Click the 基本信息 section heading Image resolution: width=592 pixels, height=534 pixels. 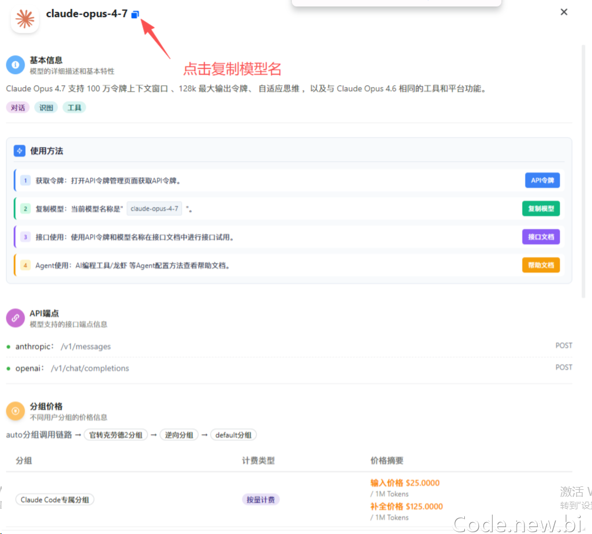tap(46, 60)
